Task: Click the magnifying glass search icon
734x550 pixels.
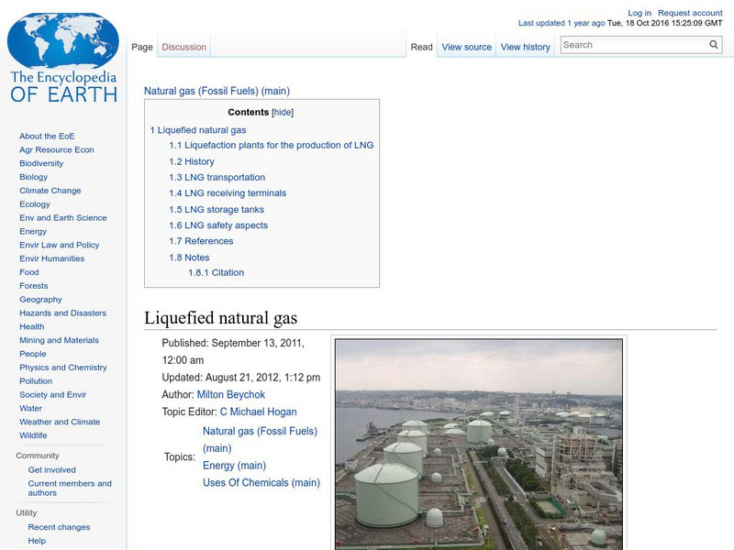Action: click(x=714, y=44)
